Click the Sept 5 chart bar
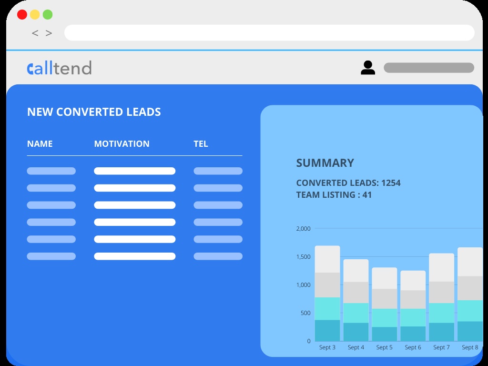The image size is (488, 366). 385,305
